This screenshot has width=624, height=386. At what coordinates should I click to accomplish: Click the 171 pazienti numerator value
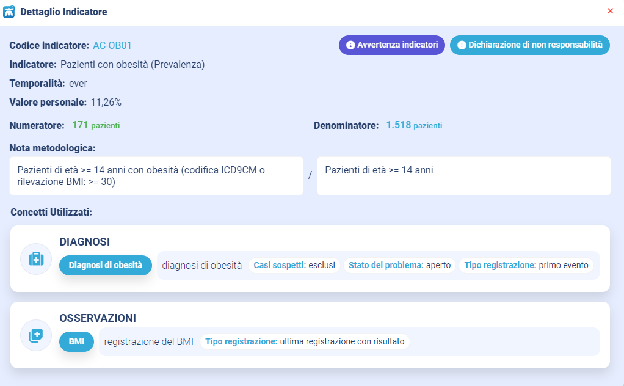point(96,125)
